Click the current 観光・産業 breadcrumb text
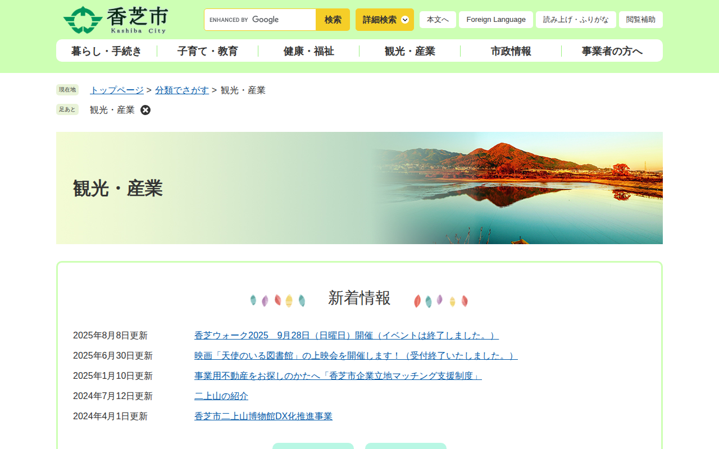The width and height of the screenshot is (719, 449). (243, 90)
